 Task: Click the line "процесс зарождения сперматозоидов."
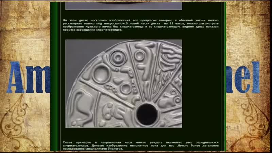click(92, 30)
